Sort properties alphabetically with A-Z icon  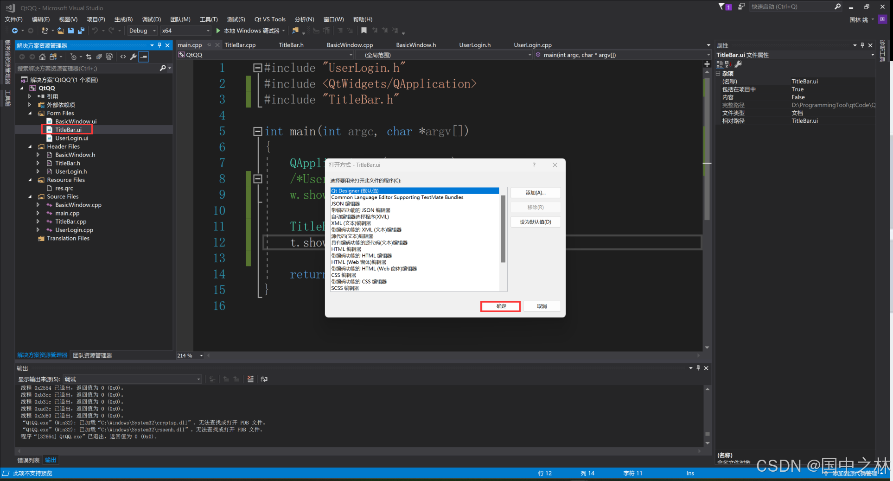click(728, 64)
